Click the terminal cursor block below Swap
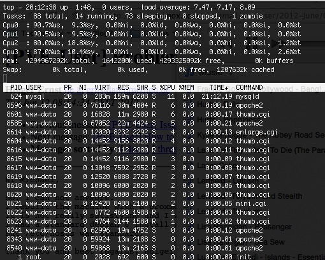This screenshot has width=325, height=260. click(x=5, y=78)
